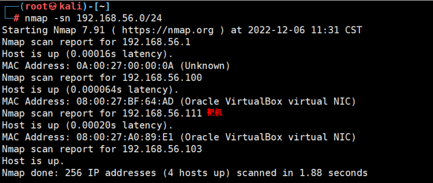
Task: Click the 2022-12-06 11:31 CST timestamp
Action: (x=305, y=30)
